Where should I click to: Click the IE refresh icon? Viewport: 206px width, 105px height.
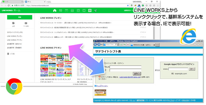click(124, 45)
